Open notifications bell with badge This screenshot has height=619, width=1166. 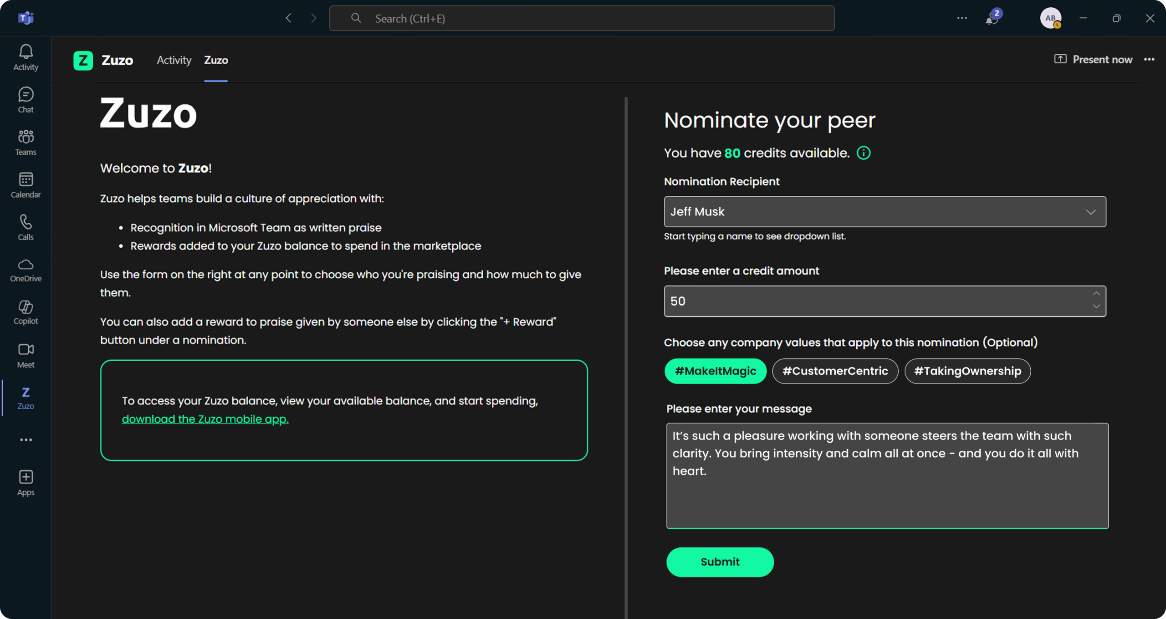click(992, 18)
